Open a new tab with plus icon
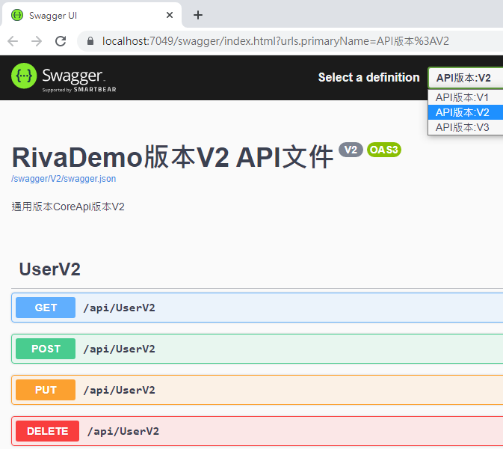 click(x=197, y=15)
